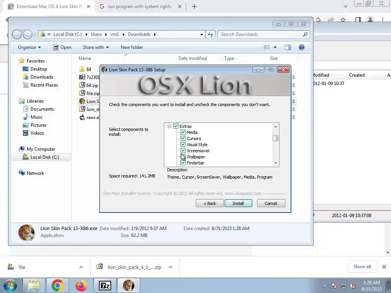Toggle the Wallpaper component checkbox
This screenshot has width=391, height=293.
[183, 157]
